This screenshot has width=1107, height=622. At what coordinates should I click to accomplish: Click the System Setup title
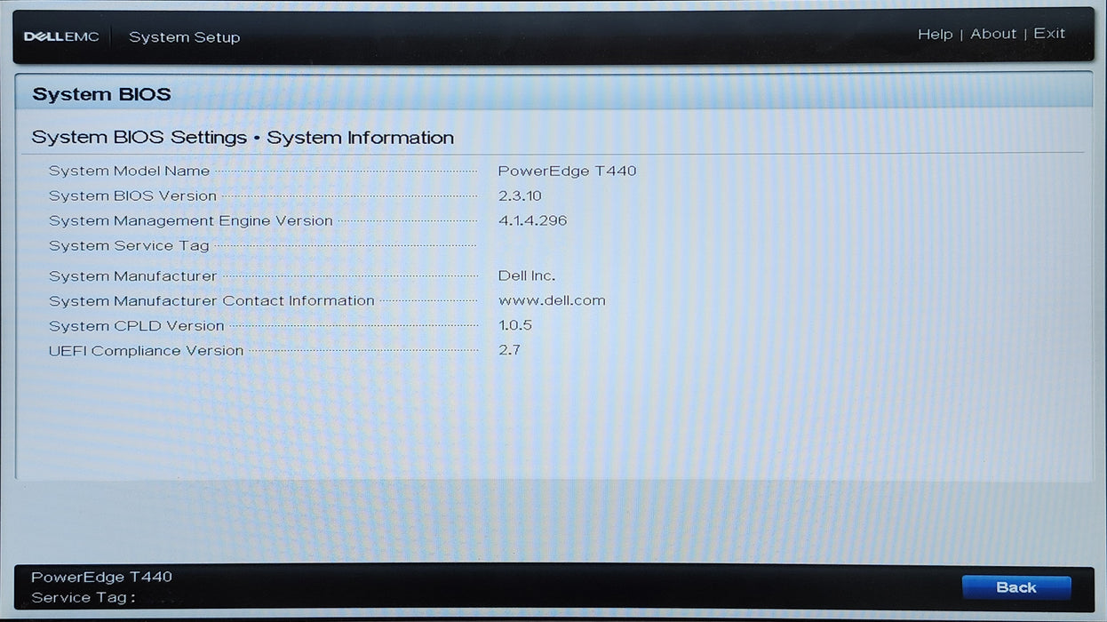(184, 37)
